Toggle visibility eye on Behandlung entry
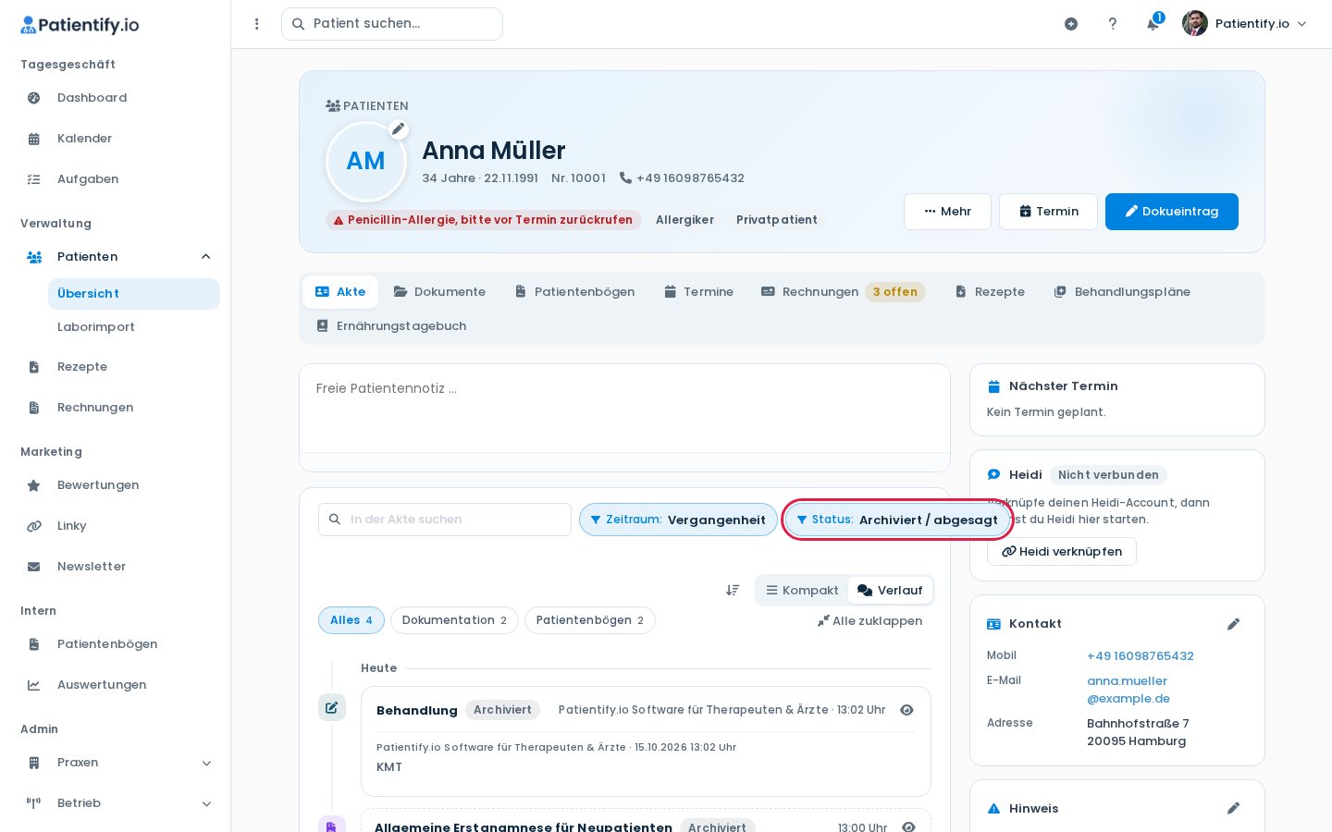 click(x=906, y=710)
